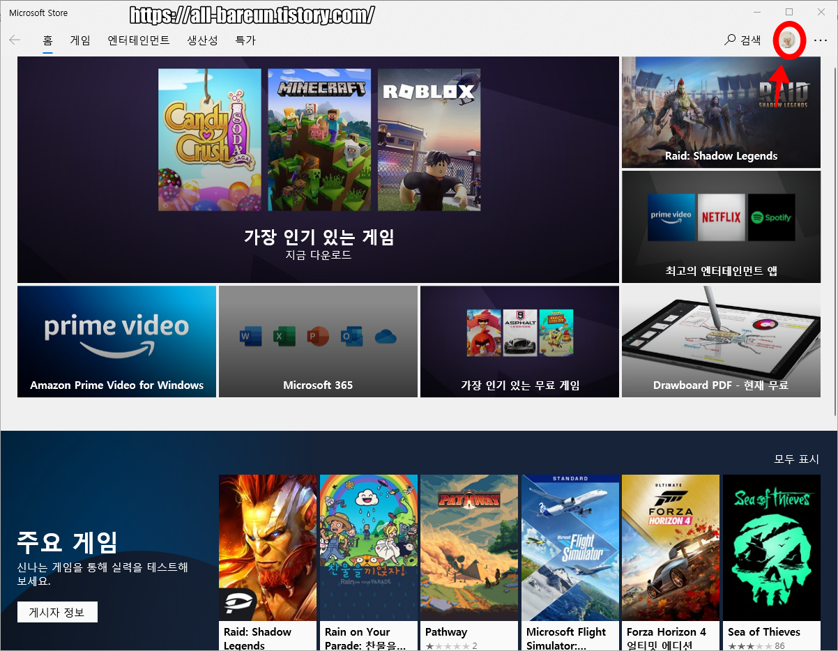Open Raid: Shadow Legends game card
Viewport: 838px width, 651px height.
coord(268,562)
